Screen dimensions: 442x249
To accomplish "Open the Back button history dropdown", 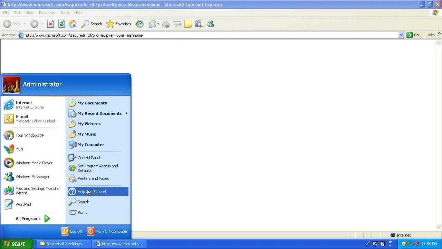I will (x=25, y=24).
